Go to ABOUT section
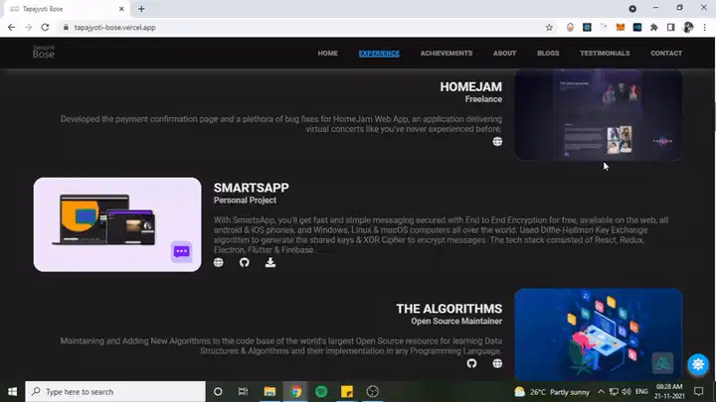This screenshot has height=402, width=716. (x=504, y=54)
